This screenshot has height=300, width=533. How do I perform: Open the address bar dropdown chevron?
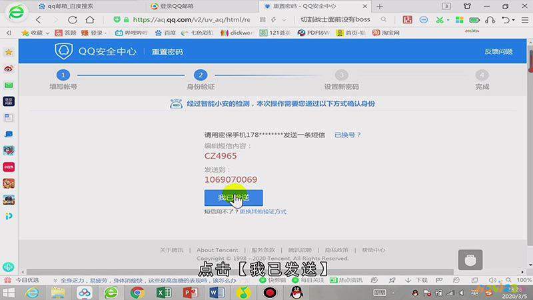(x=284, y=20)
